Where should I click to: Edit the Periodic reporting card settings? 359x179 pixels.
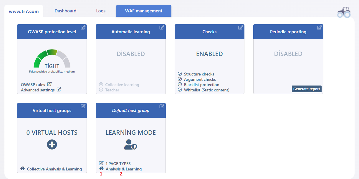[319, 27]
